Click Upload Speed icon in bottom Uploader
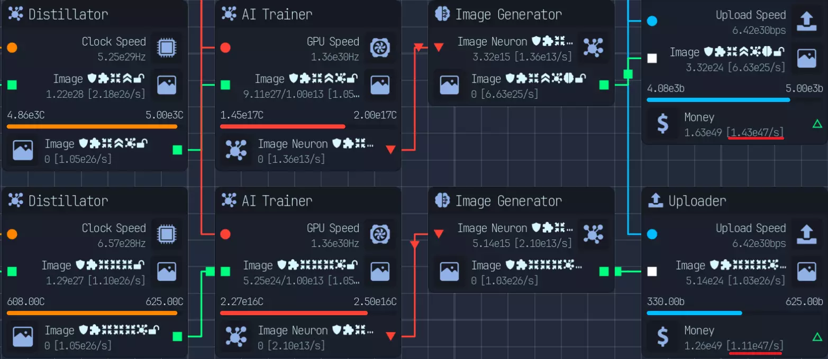 tap(806, 234)
